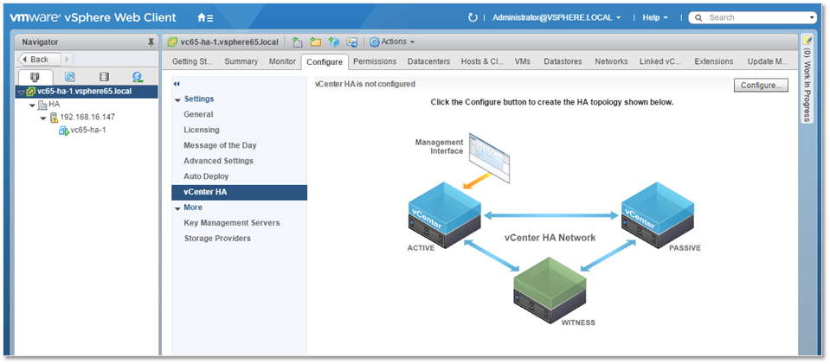
Task: Switch to Storage inventory tab
Action: point(104,76)
